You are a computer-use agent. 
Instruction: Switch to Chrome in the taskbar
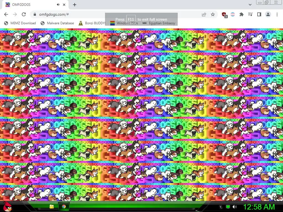[64, 206]
